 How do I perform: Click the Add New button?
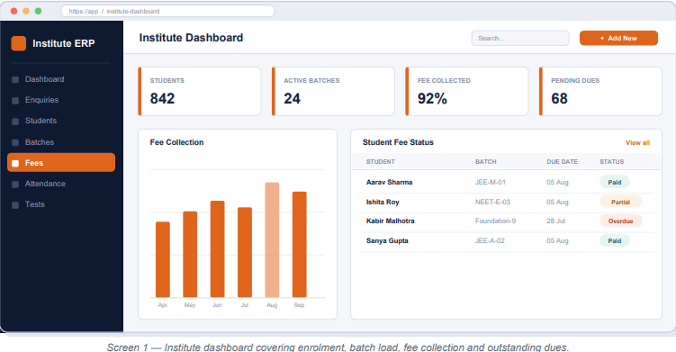(618, 38)
